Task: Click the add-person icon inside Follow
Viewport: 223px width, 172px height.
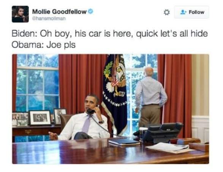Action: pos(183,12)
